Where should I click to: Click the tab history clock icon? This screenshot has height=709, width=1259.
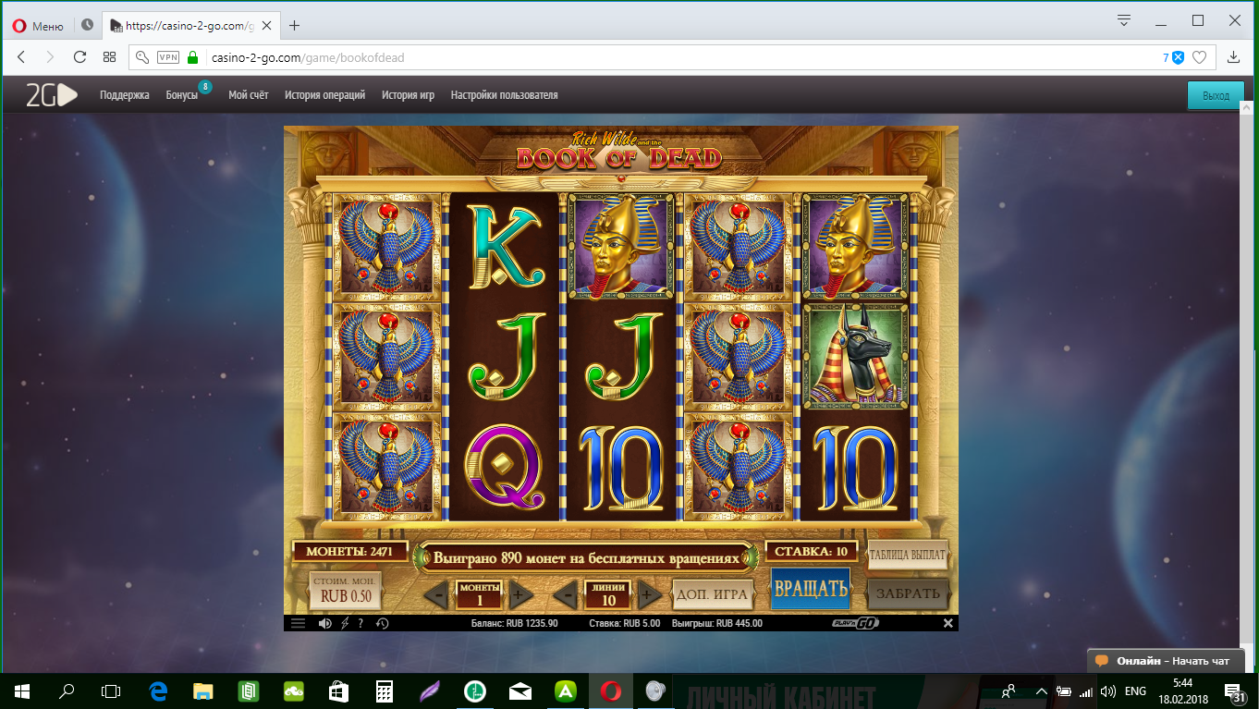pos(87,25)
